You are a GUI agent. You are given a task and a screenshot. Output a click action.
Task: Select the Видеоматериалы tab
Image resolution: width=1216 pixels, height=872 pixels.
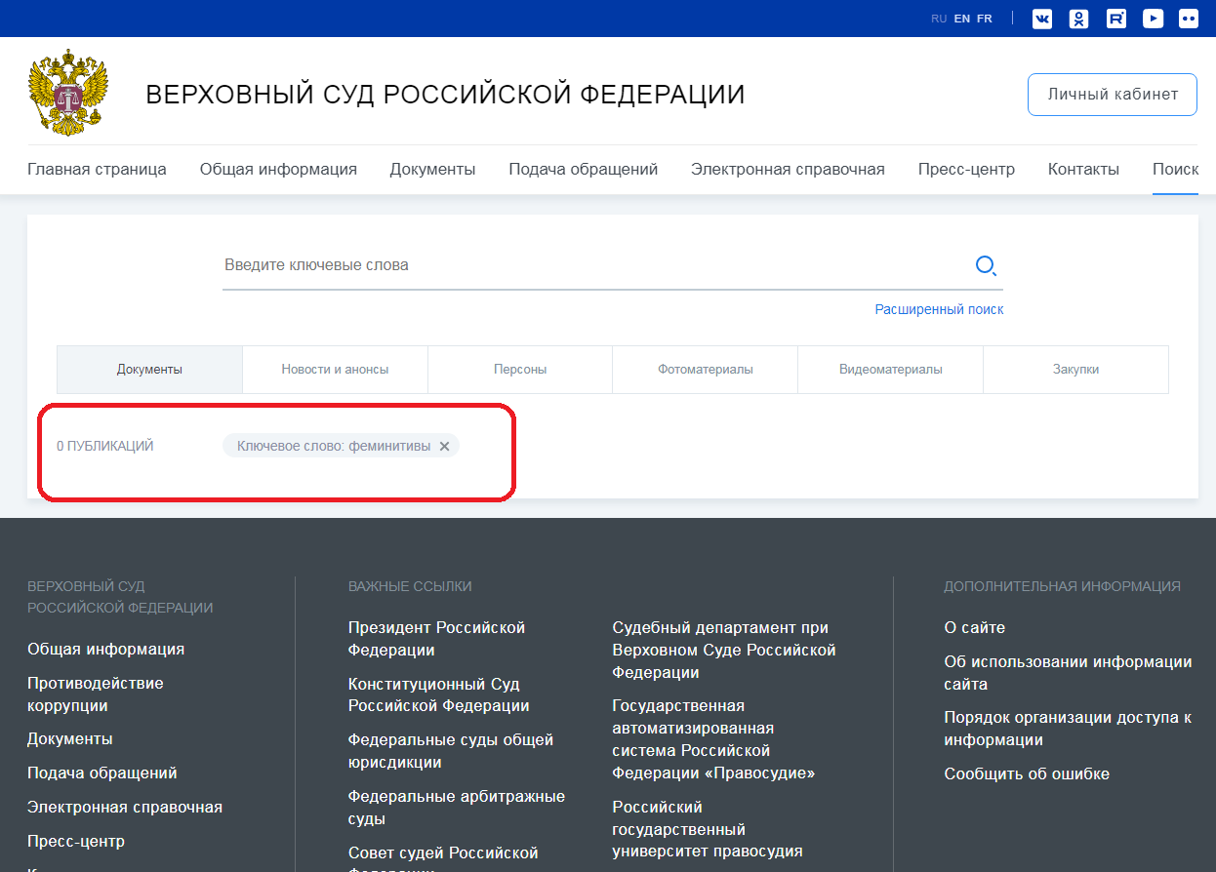coord(891,370)
